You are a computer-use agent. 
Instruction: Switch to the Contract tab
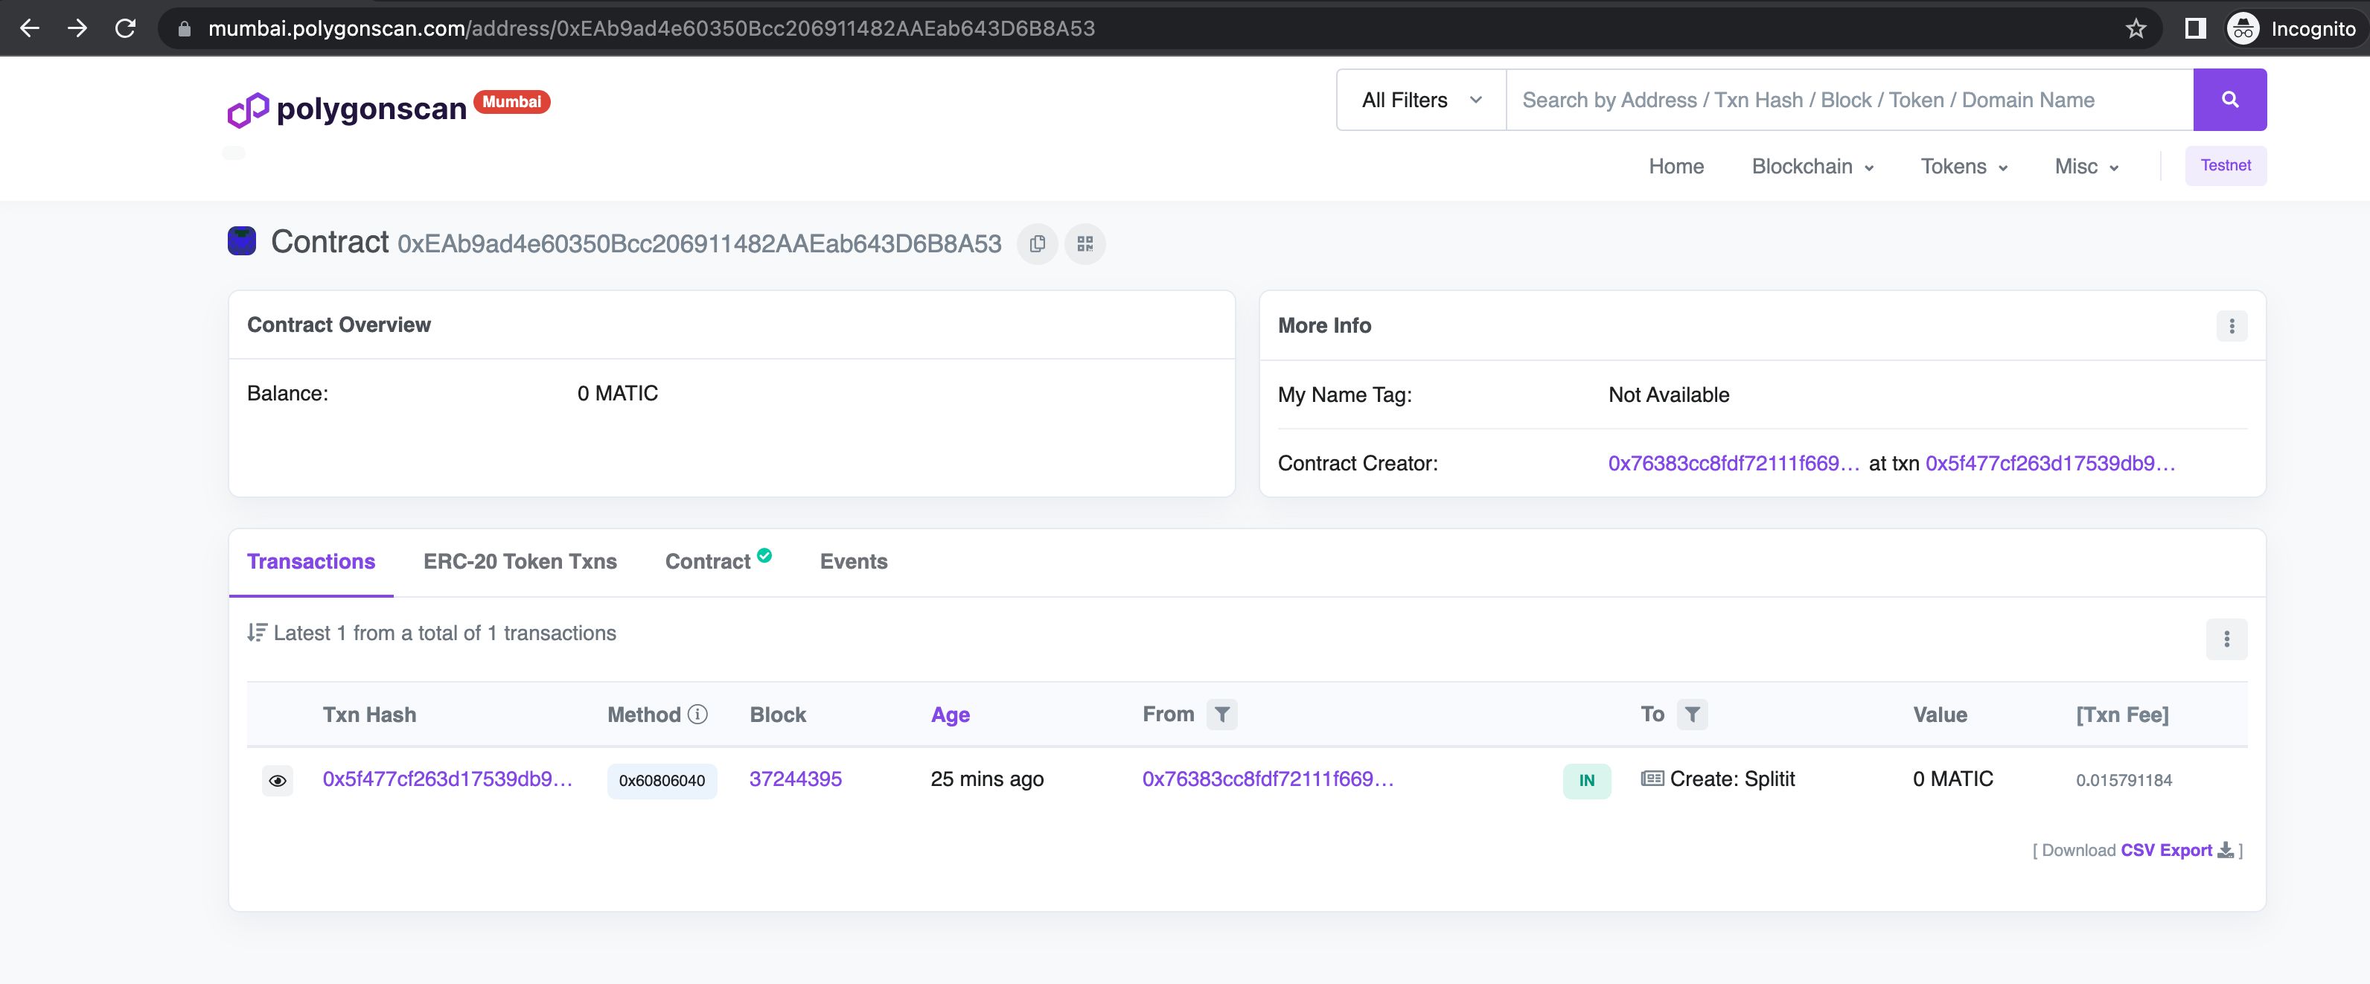[708, 561]
